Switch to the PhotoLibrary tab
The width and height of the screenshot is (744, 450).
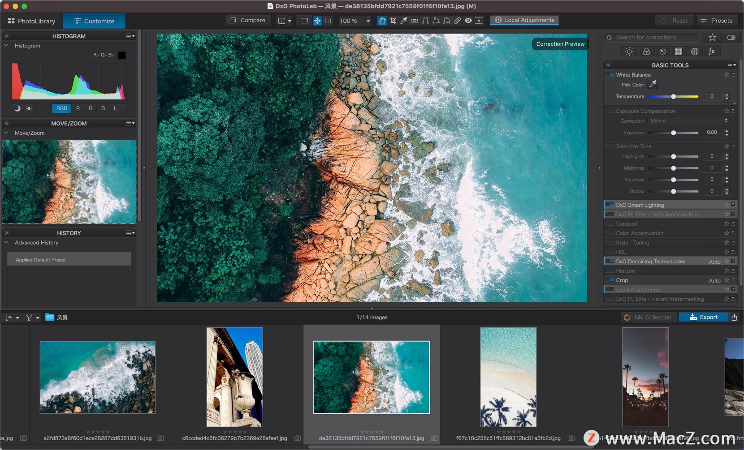[x=31, y=21]
